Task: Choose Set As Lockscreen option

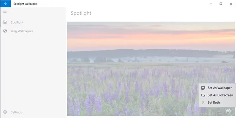Action: coord(217,95)
